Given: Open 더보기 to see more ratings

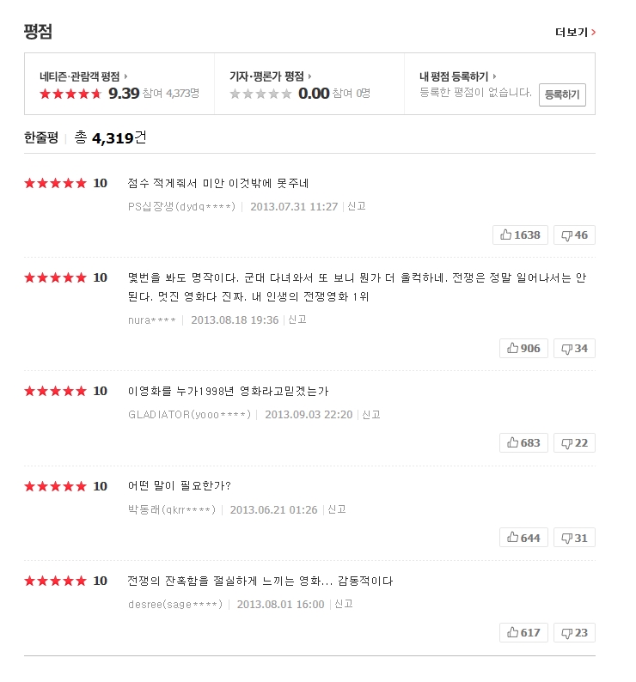Looking at the screenshot, I should click(575, 33).
